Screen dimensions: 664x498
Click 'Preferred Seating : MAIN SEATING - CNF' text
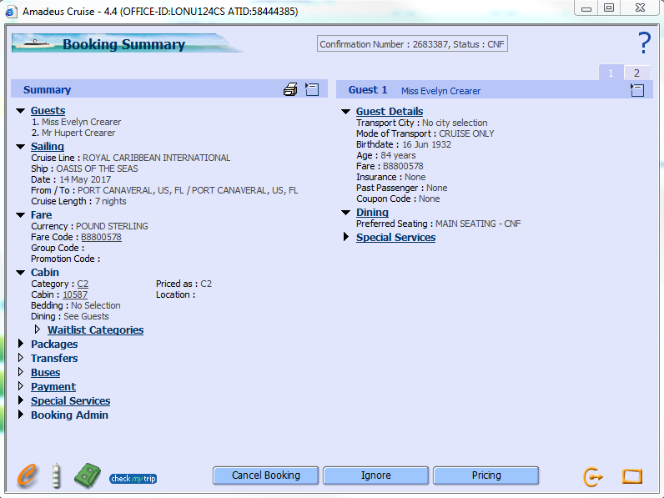[x=438, y=224]
